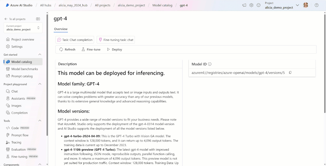
Task: Copy the Model ID with copy icon
Action: 290,73
